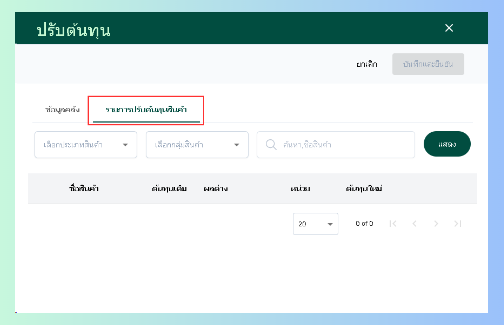
Task: Click the magnifier search icon
Action: tap(271, 145)
